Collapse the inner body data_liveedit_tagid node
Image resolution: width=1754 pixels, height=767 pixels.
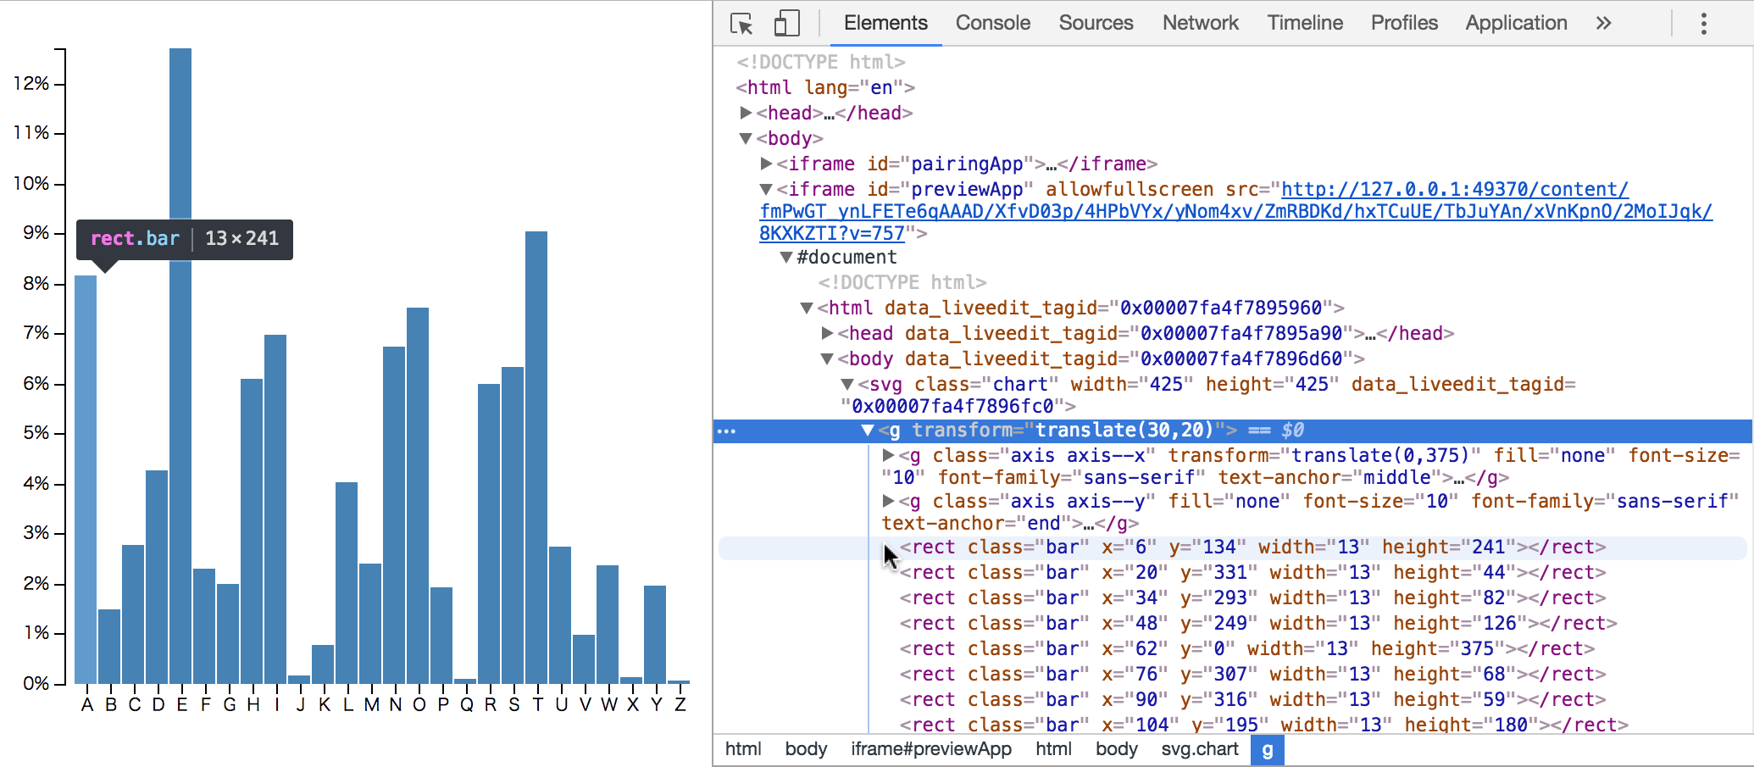click(827, 358)
